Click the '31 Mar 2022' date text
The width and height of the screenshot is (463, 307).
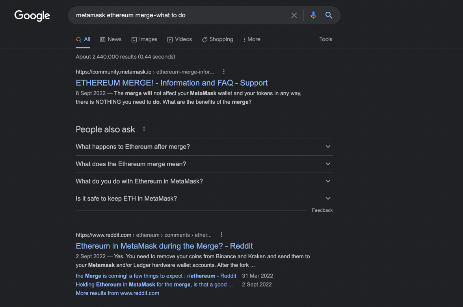pyautogui.click(x=257, y=276)
